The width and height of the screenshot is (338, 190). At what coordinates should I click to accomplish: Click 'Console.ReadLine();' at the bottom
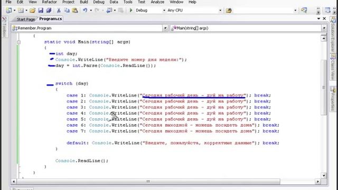tap(82, 160)
